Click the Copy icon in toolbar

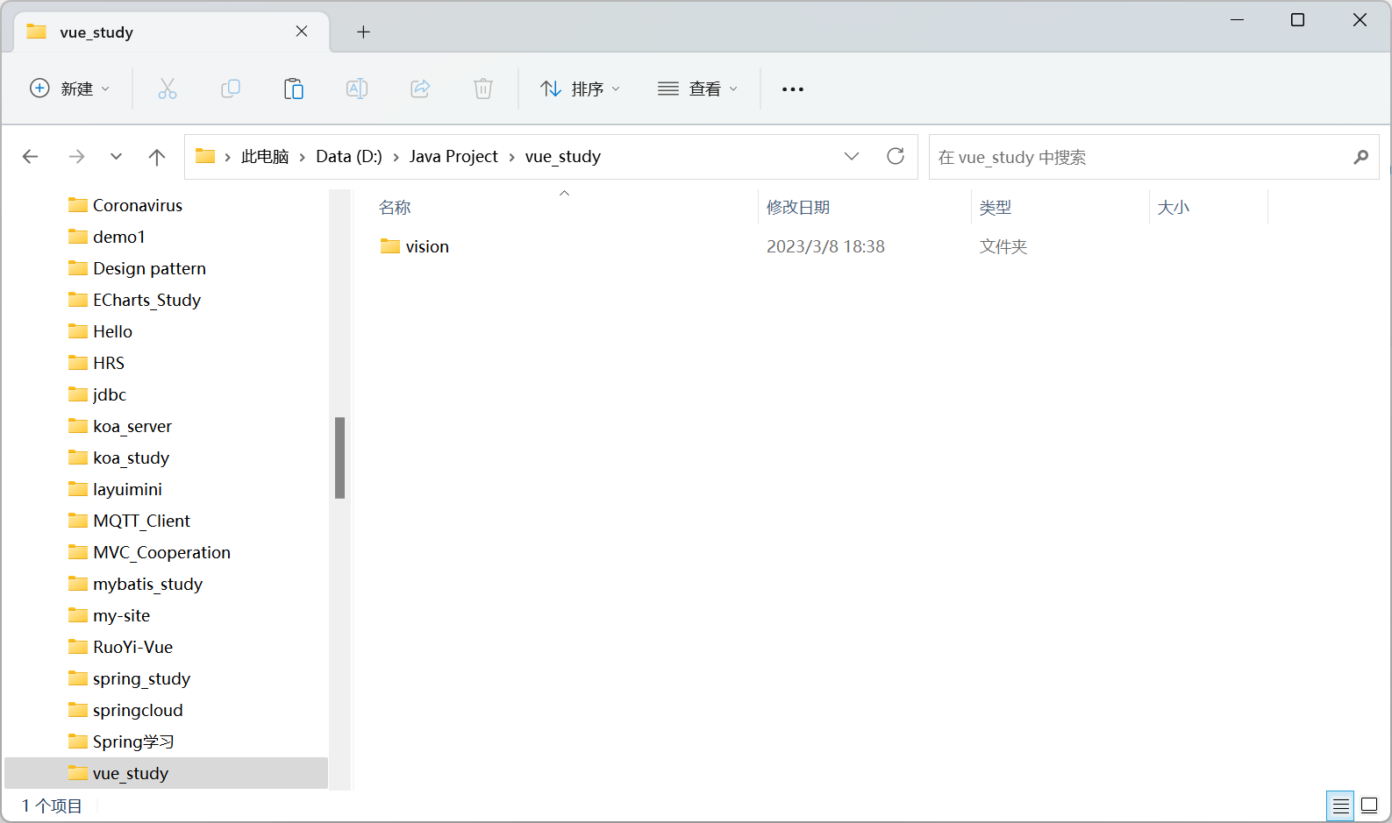point(231,89)
